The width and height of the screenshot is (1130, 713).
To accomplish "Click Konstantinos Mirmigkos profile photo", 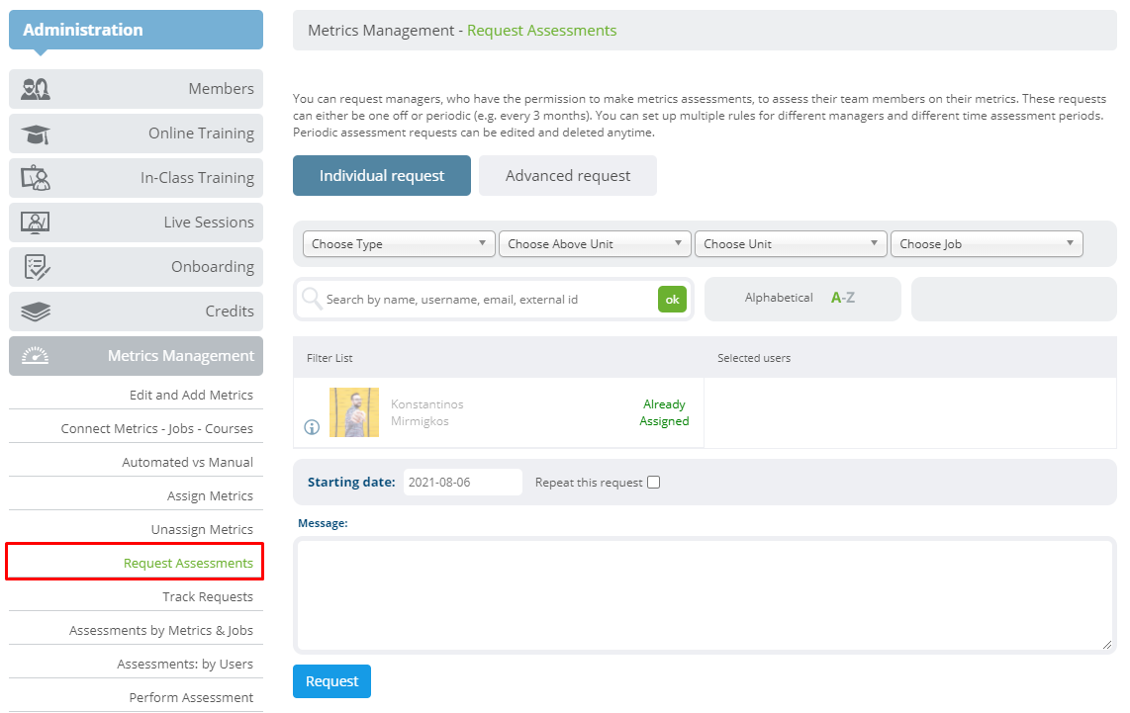I will click(x=354, y=412).
